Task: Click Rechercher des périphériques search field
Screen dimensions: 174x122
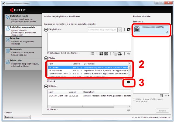Action: (x=103, y=30)
